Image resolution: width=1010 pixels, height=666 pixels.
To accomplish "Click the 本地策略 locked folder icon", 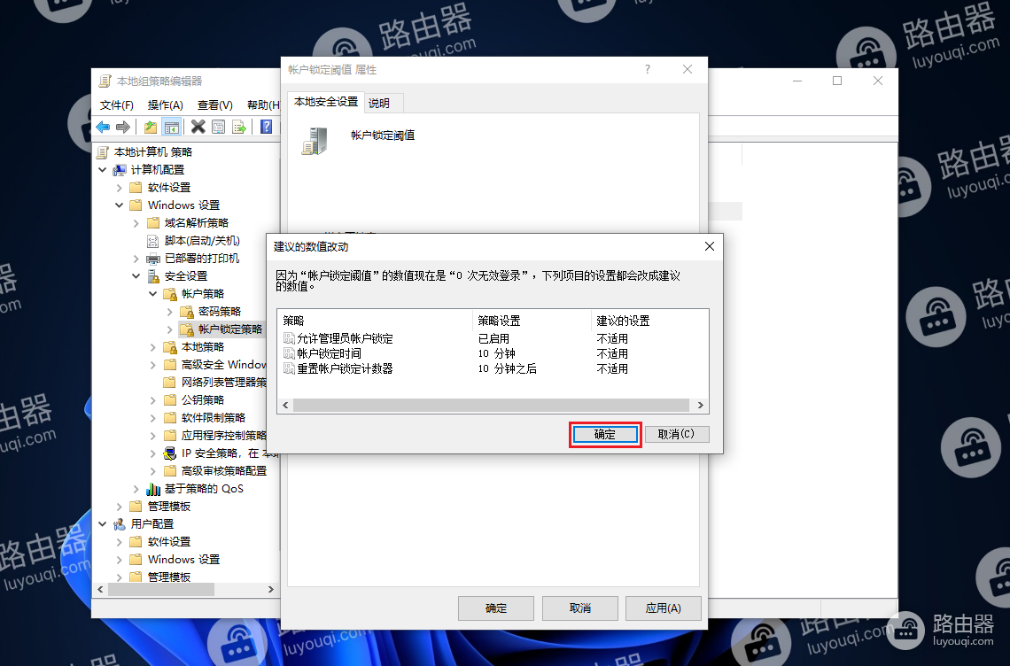I will pyautogui.click(x=170, y=347).
